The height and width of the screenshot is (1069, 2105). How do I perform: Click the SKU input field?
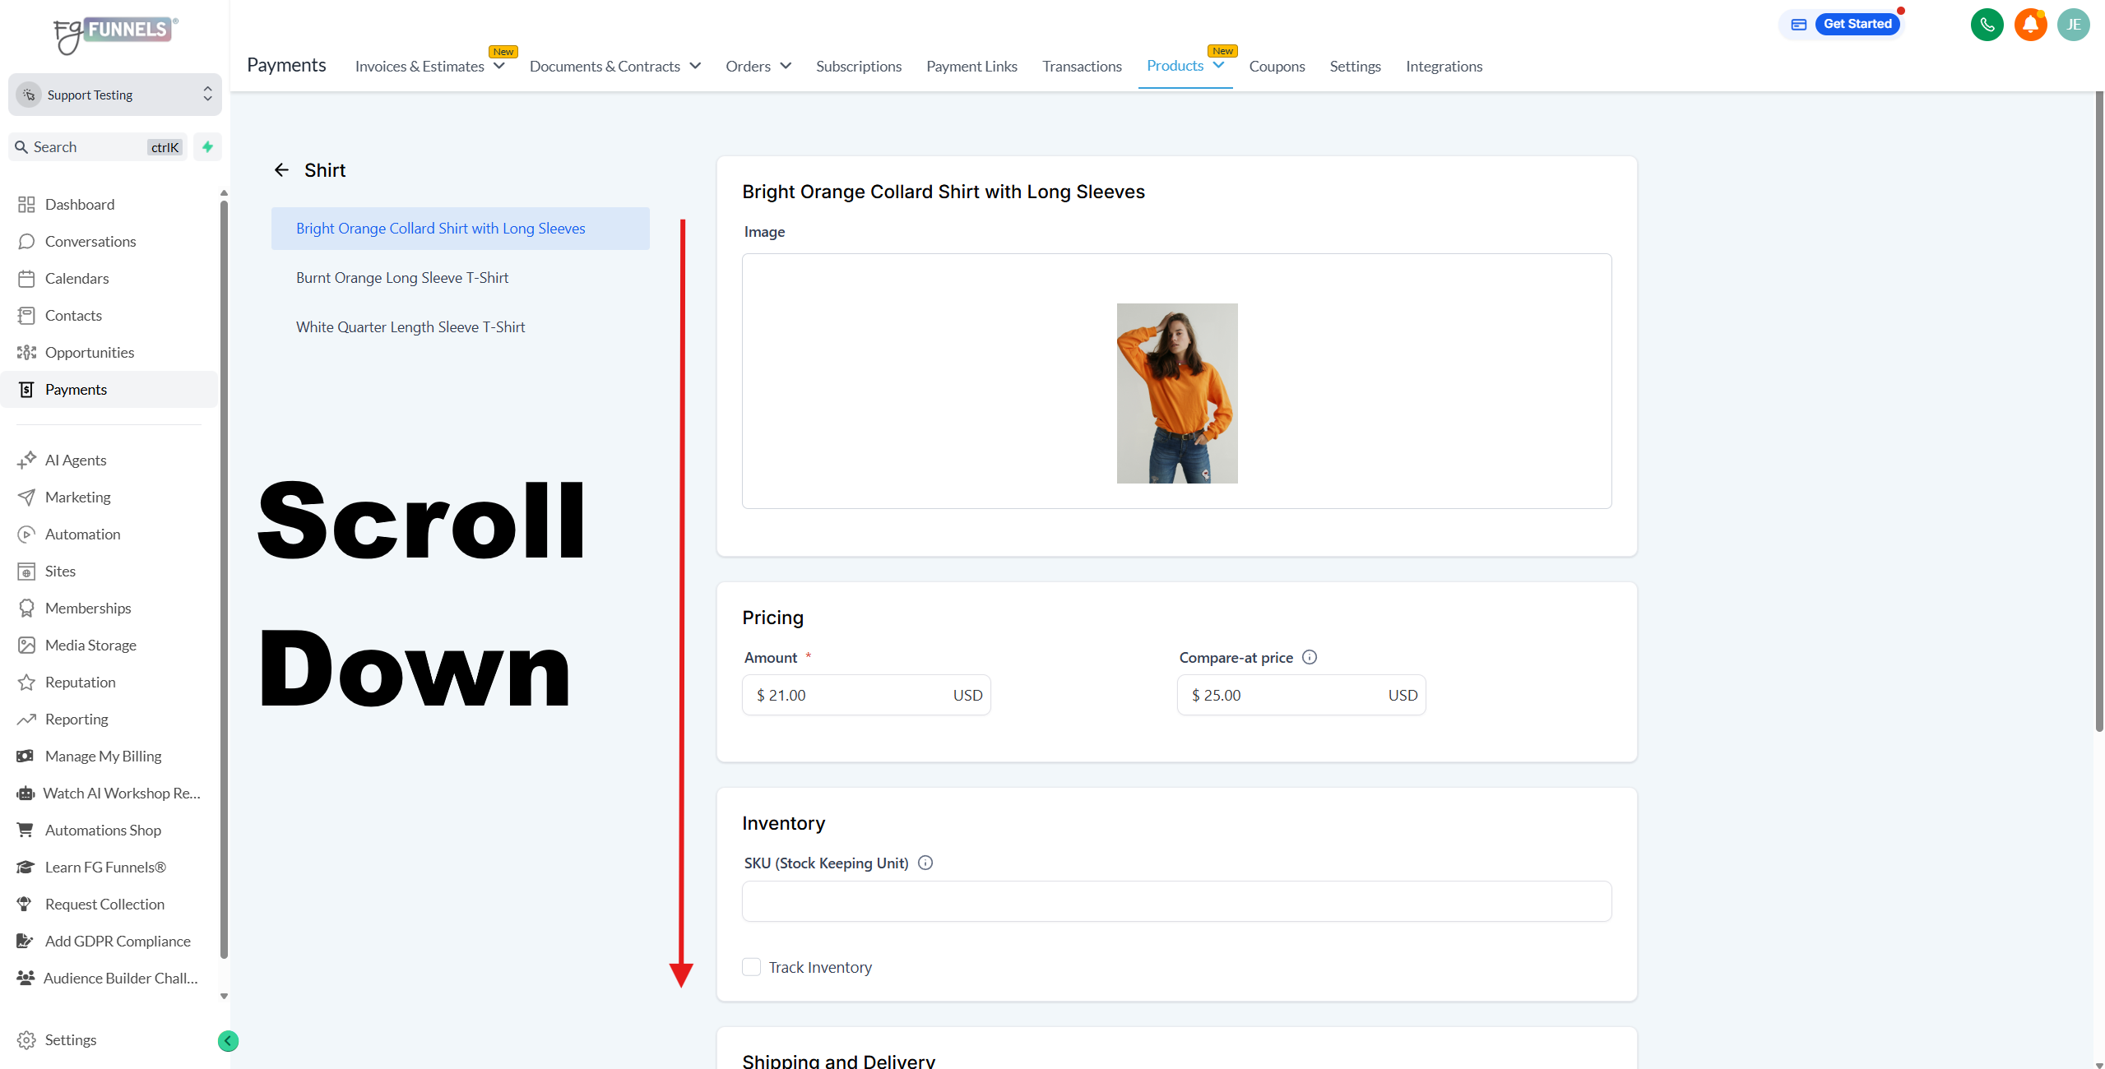[1176, 901]
